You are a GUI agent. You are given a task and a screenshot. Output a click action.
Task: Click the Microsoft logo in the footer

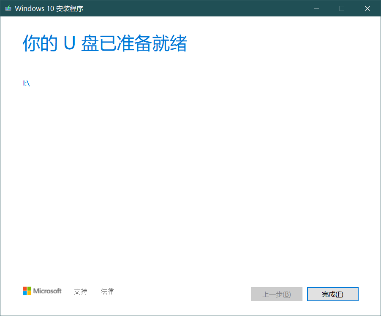[x=42, y=291]
